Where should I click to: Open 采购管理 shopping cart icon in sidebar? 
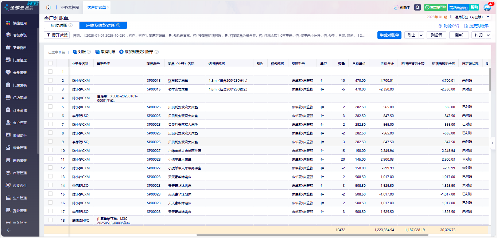8,160
